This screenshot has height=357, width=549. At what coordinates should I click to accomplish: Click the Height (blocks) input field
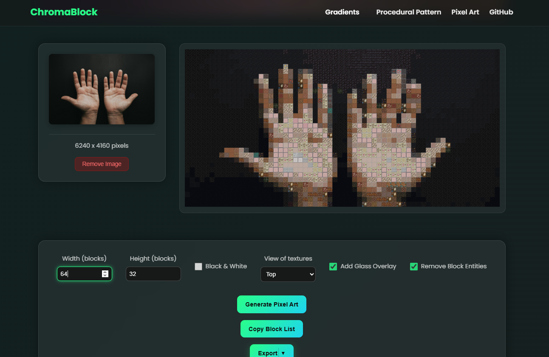pyautogui.click(x=153, y=274)
